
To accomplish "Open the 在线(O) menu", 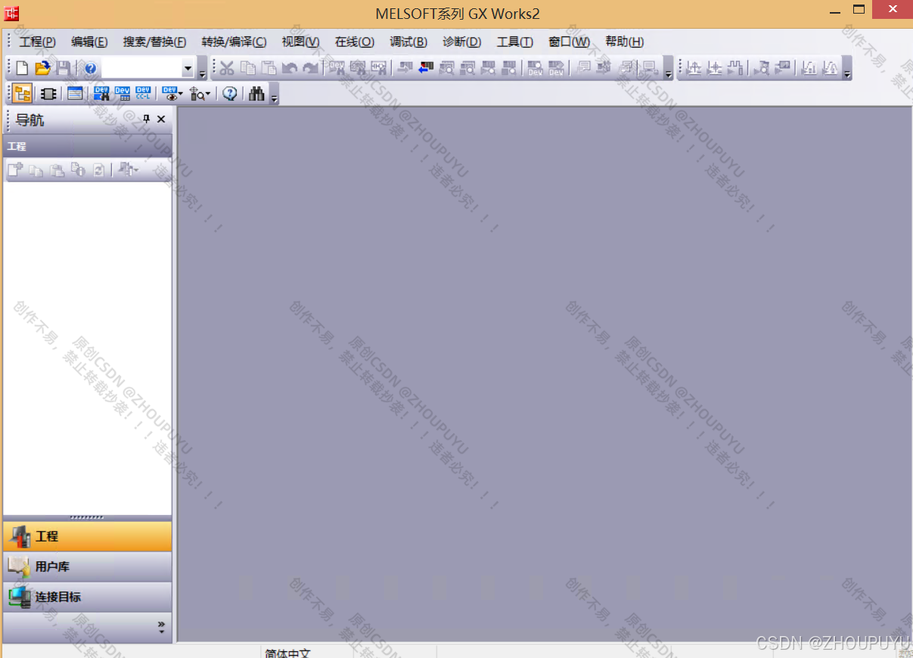I will [355, 42].
